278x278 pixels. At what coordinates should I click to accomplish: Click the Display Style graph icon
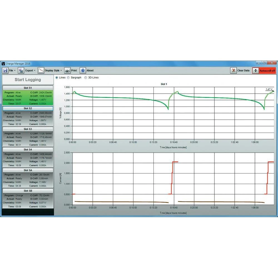[41, 71]
